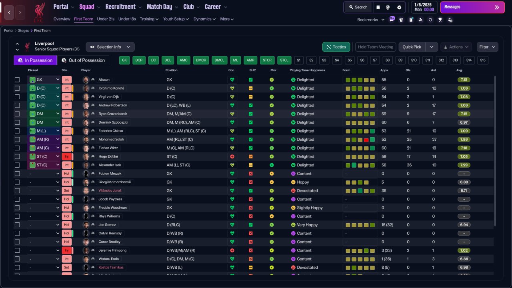Select the DMCR position slot
Viewport: 512px width, 288px height.
click(x=201, y=60)
